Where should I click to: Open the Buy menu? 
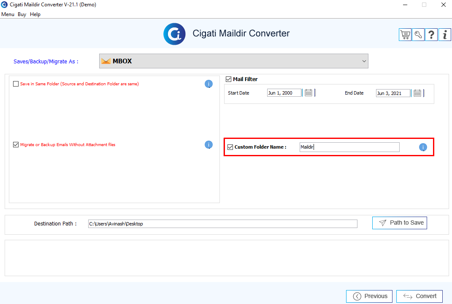pos(22,14)
